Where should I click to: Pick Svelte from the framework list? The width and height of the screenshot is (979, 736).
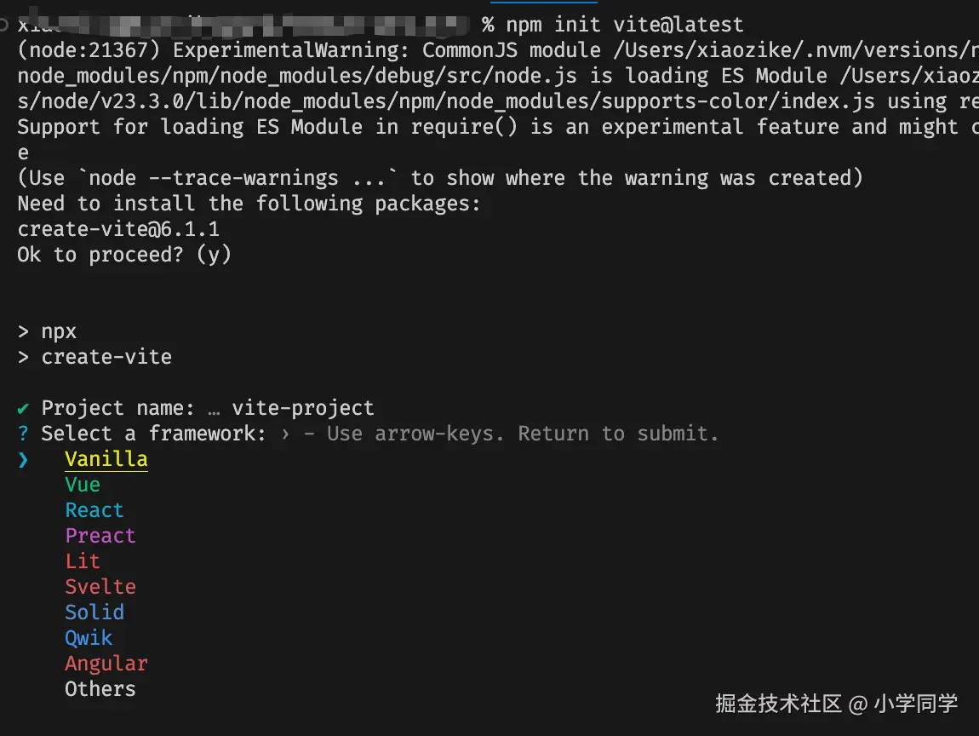(x=100, y=587)
